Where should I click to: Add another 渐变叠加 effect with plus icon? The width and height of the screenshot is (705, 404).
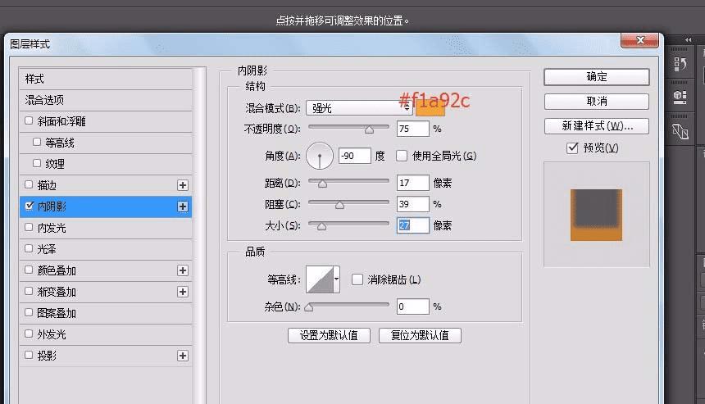click(x=183, y=292)
